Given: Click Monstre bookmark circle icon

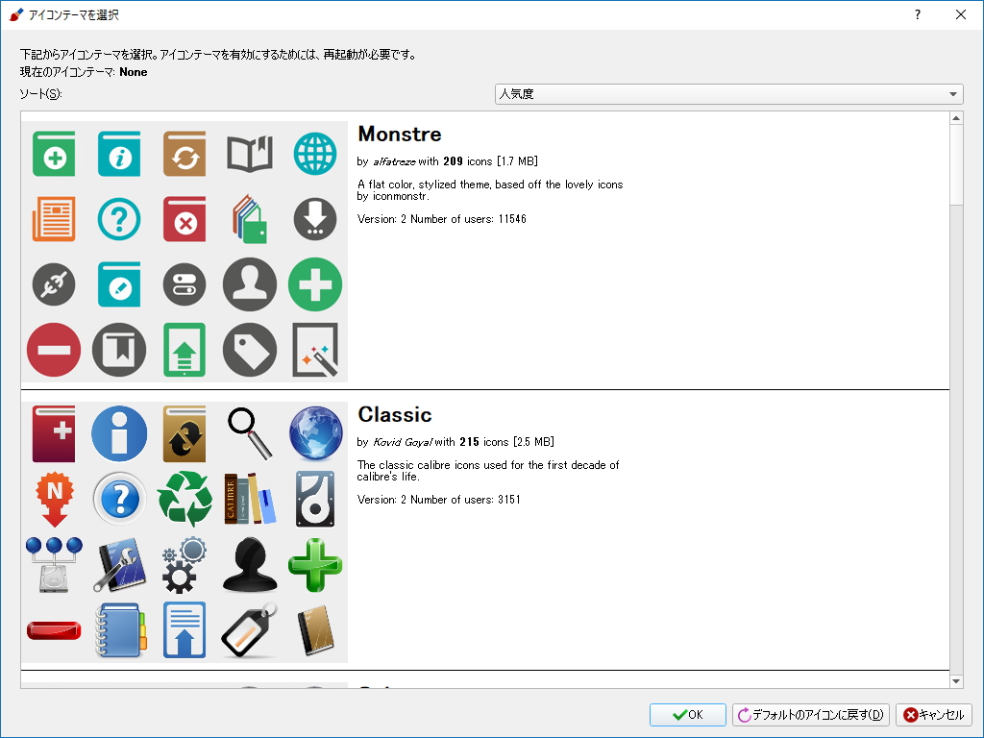Looking at the screenshot, I should [x=119, y=350].
